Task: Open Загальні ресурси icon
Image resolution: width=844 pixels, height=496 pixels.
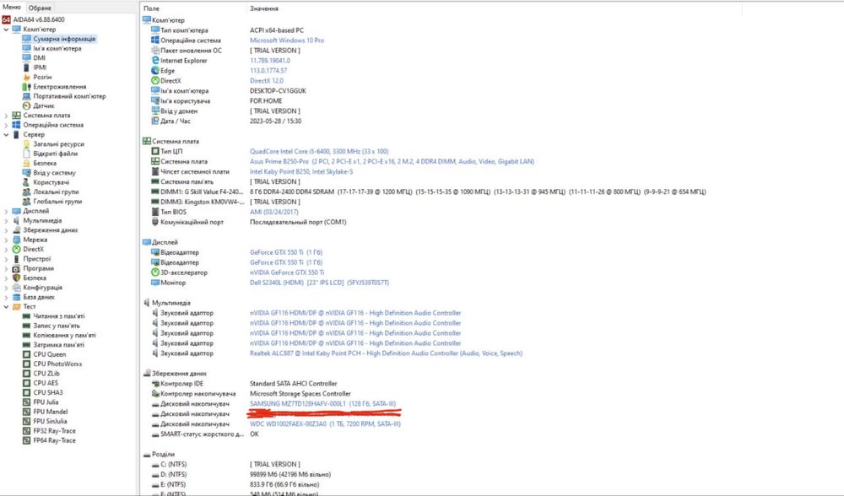Action: (26, 144)
